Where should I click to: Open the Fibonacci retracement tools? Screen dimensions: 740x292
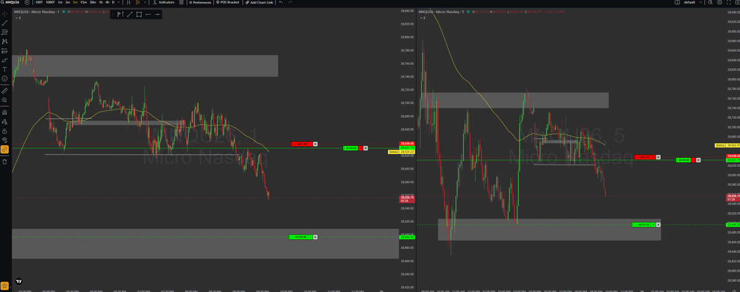point(4,32)
